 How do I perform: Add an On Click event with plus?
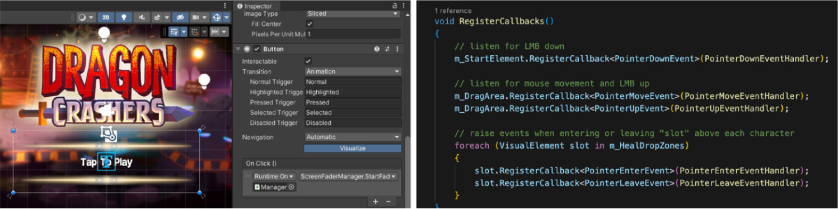[x=376, y=201]
